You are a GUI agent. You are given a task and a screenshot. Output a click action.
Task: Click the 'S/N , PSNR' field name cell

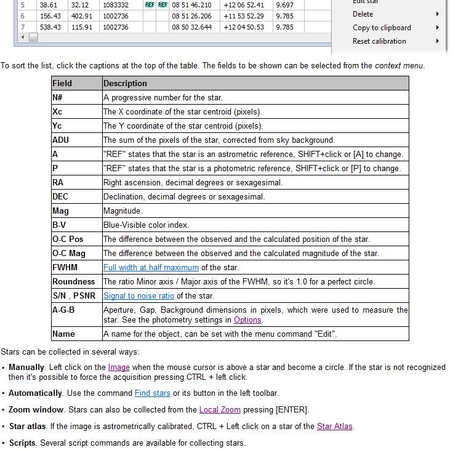(x=77, y=295)
